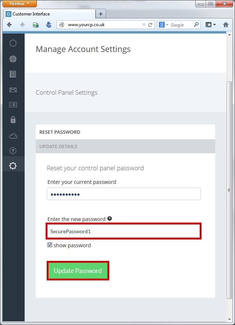235x325 pixels.
Task: Click the new password help tooltip icon
Action: (x=109, y=219)
